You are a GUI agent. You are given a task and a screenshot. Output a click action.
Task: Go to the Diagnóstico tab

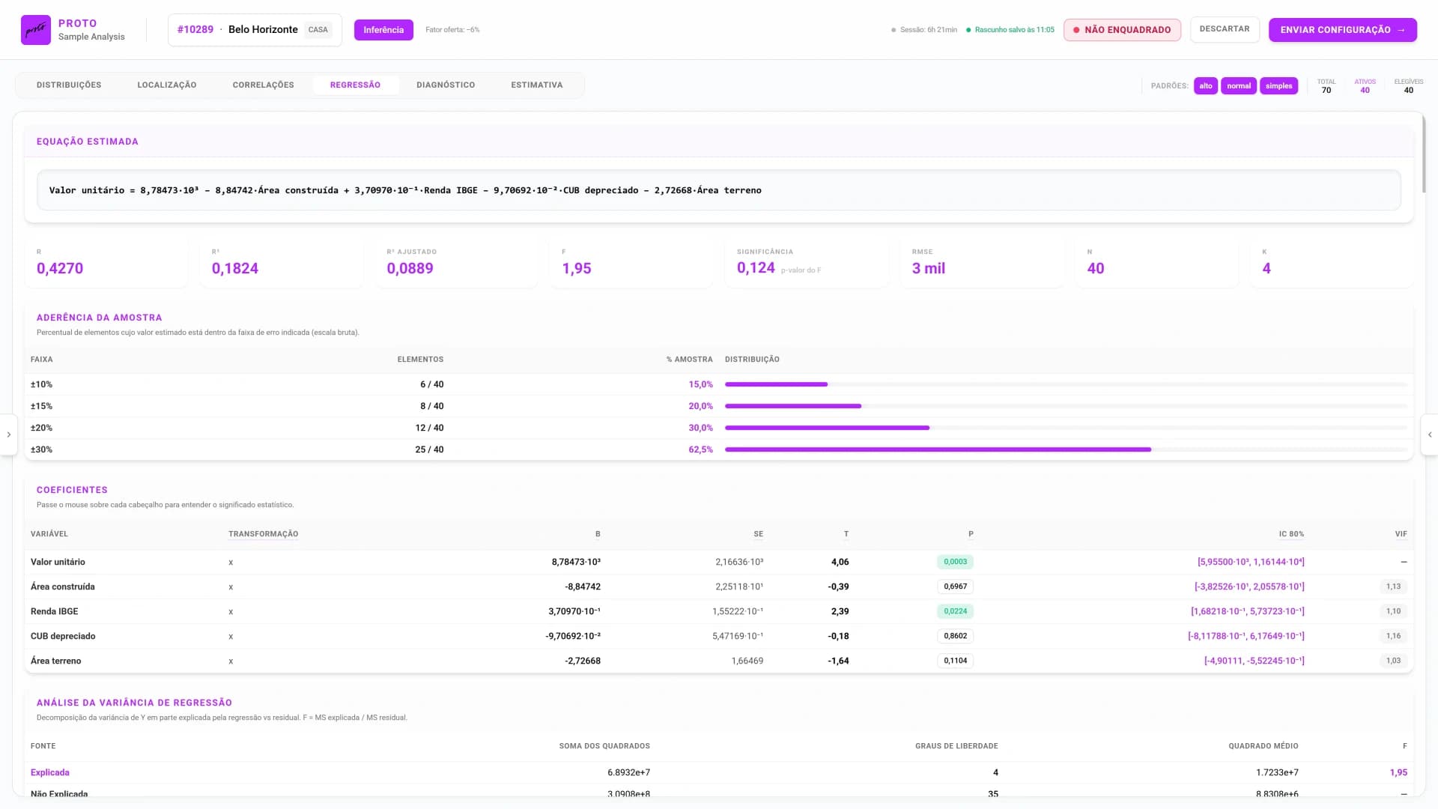(446, 85)
